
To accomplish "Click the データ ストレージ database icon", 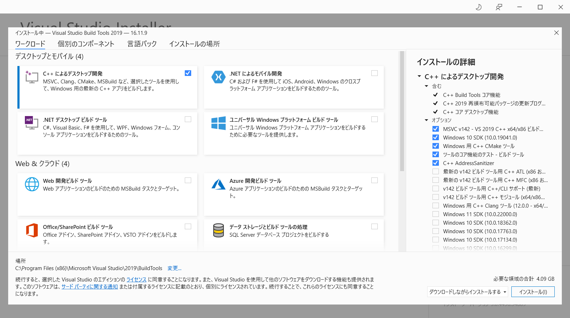I will coord(219,230).
